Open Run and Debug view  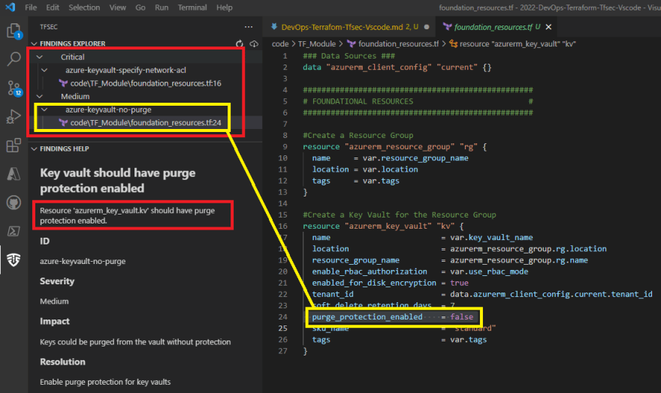pos(14,116)
